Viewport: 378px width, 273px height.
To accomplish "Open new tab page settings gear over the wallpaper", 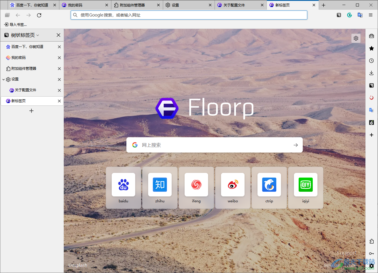I will pos(356,38).
